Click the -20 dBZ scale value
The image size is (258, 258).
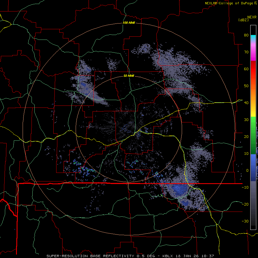[x=245, y=204]
